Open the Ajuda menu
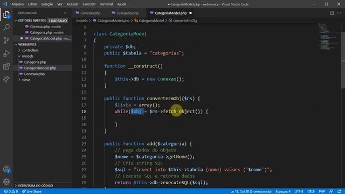The width and height of the screenshot is (345, 194). click(122, 4)
